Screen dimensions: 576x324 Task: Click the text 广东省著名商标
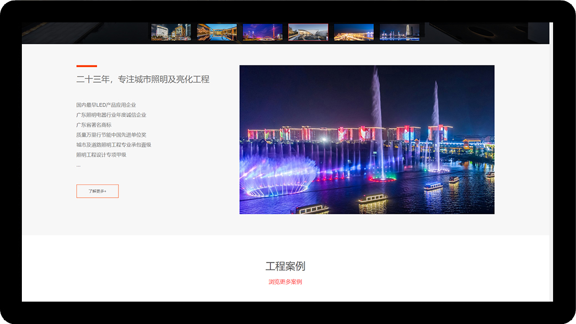tap(94, 125)
